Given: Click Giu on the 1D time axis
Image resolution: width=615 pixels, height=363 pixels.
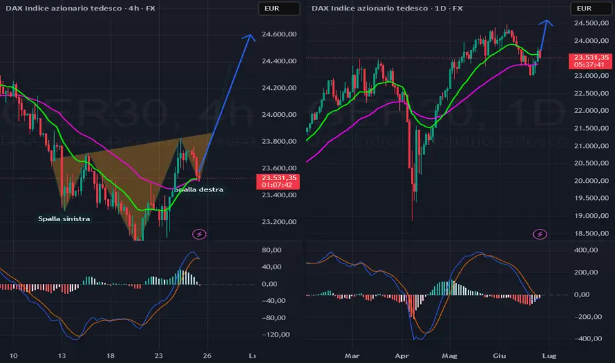Looking at the screenshot, I should [500, 356].
